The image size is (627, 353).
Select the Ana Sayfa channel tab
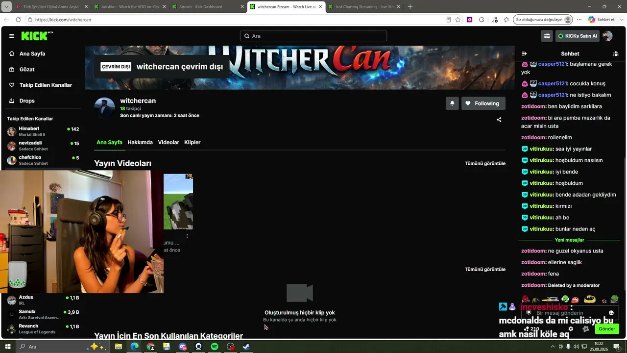[x=109, y=142]
